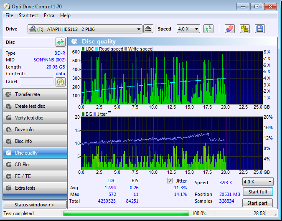This screenshot has height=221, width=282.
Task: Select the Disc quality page
Action: click(x=35, y=153)
